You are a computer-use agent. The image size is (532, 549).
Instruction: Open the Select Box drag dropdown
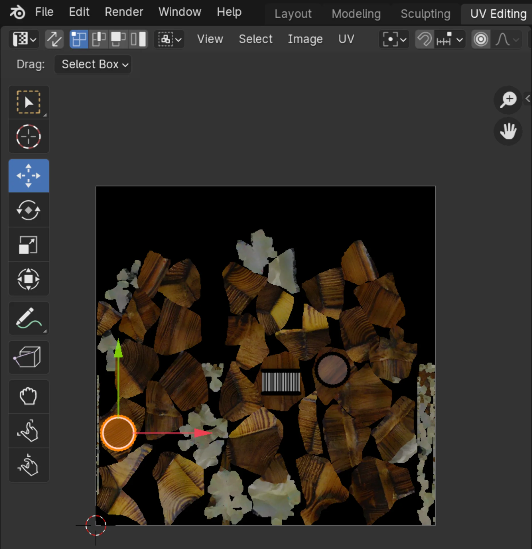pos(93,64)
